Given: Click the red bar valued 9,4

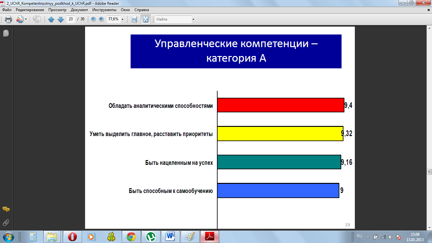Looking at the screenshot, I should (x=281, y=105).
